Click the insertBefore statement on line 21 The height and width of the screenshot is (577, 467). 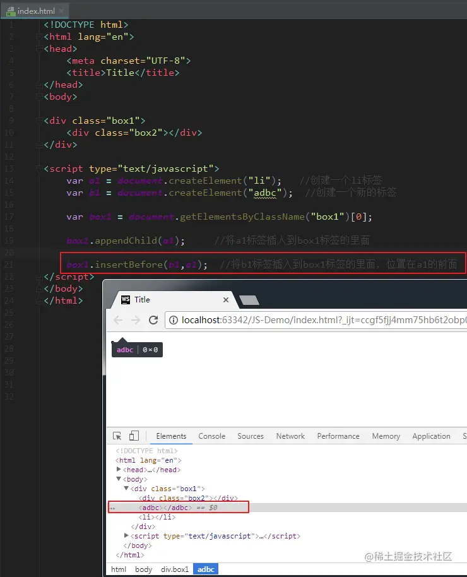point(137,265)
